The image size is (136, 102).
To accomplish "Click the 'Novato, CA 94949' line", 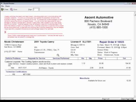I will [x=98, y=24].
